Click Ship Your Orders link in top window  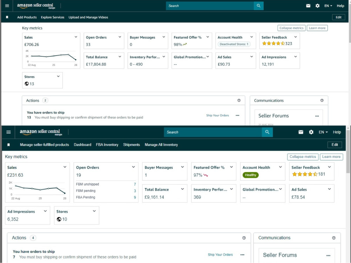[x=218, y=115]
